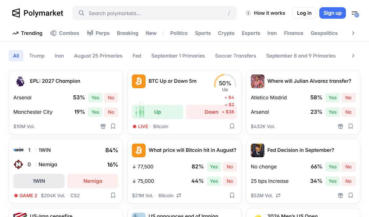Click Bitcoin icon on BTC Up or Down card
This screenshot has height=217, width=369.
pos(139,81)
